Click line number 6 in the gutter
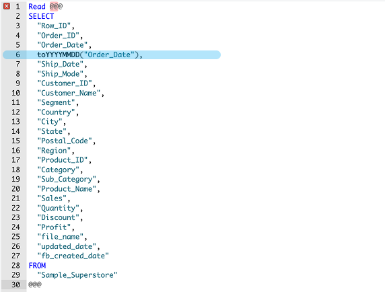Screen dimensions: 385x292 tap(17, 54)
